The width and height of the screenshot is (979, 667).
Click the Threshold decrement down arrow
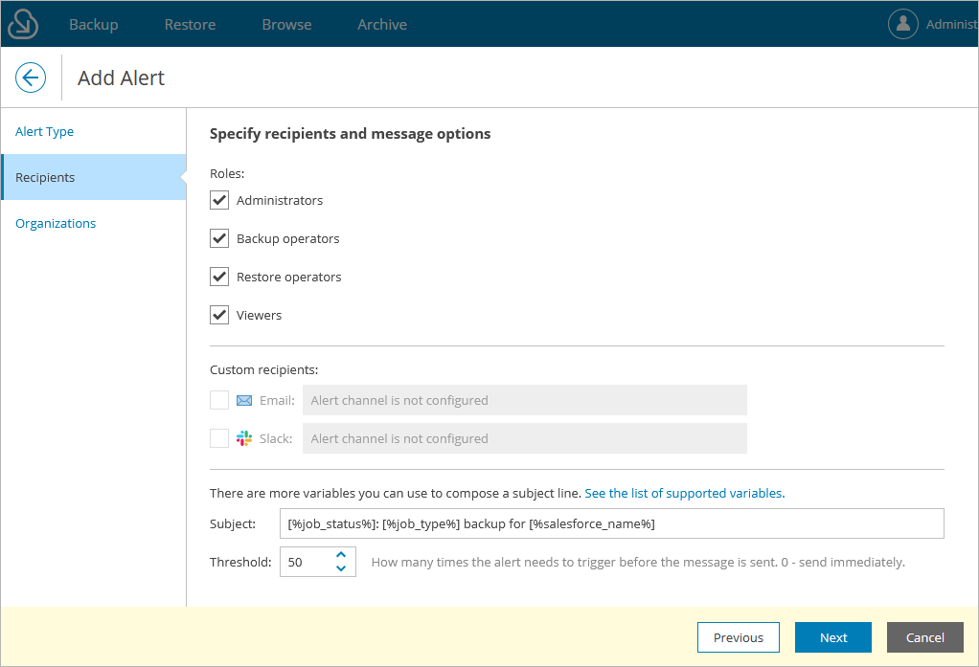click(341, 567)
